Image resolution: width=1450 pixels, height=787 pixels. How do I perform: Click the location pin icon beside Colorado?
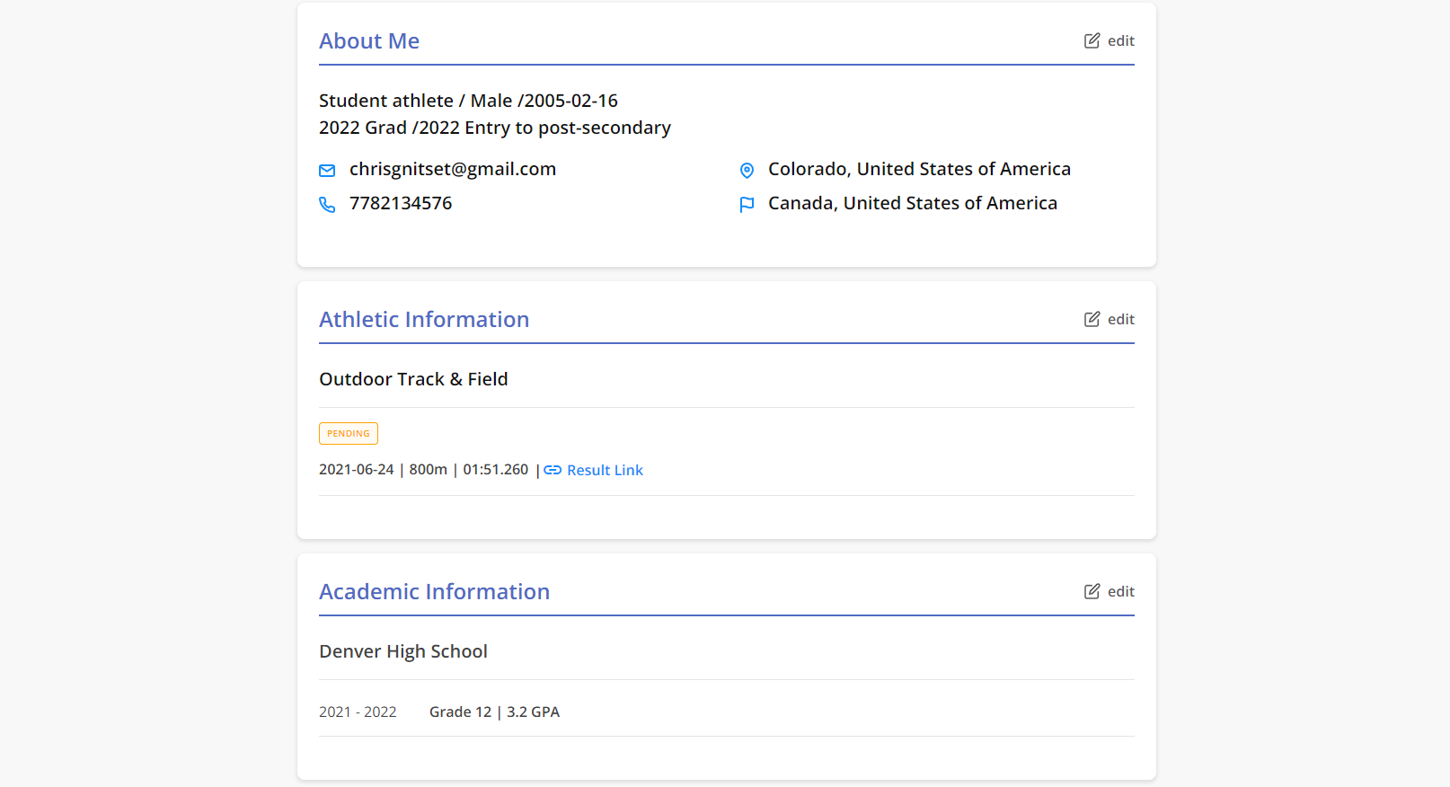(747, 171)
